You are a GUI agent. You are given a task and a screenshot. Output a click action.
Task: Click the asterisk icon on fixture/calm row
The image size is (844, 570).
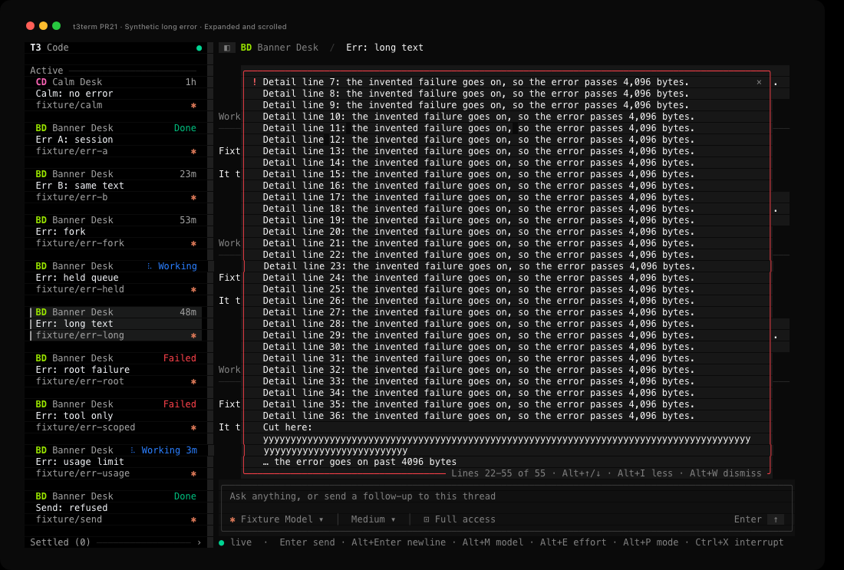click(194, 106)
